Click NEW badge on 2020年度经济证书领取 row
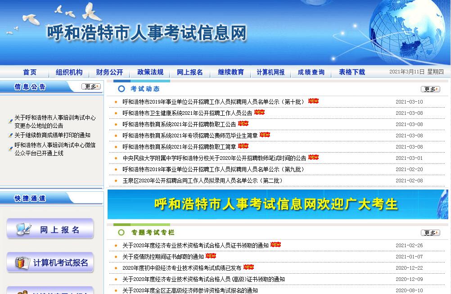The image size is (451, 294). [275, 244]
